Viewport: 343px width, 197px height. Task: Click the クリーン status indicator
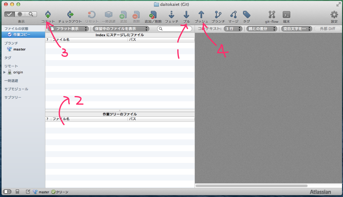click(60, 192)
